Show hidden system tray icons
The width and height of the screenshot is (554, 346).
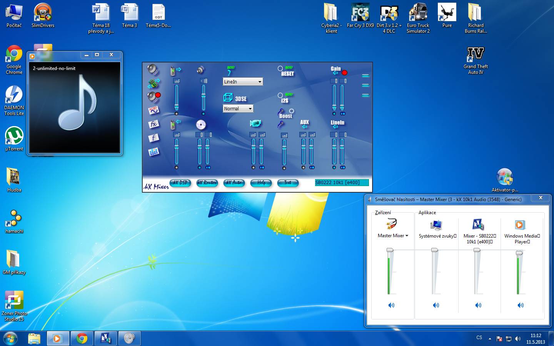pos(490,339)
